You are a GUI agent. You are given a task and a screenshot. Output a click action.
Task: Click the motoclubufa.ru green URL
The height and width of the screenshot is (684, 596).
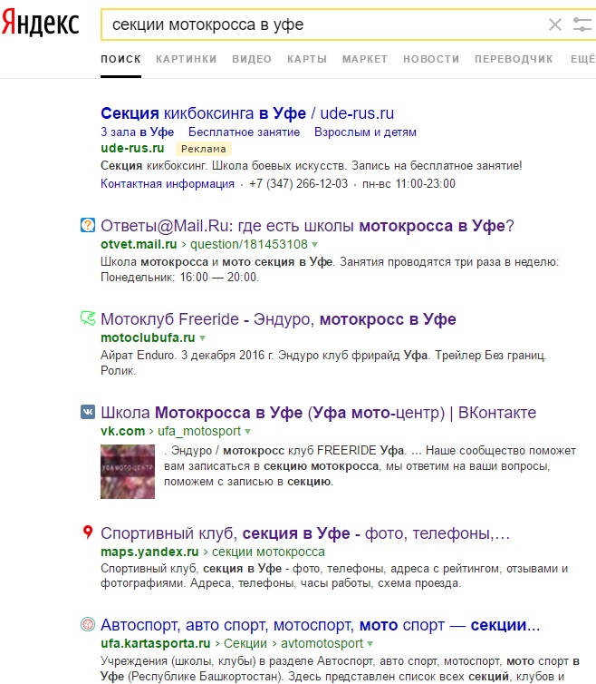pyautogui.click(x=148, y=337)
